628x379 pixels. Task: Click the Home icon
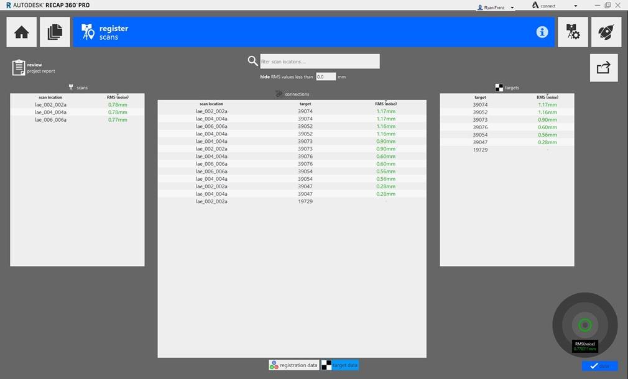pyautogui.click(x=21, y=32)
